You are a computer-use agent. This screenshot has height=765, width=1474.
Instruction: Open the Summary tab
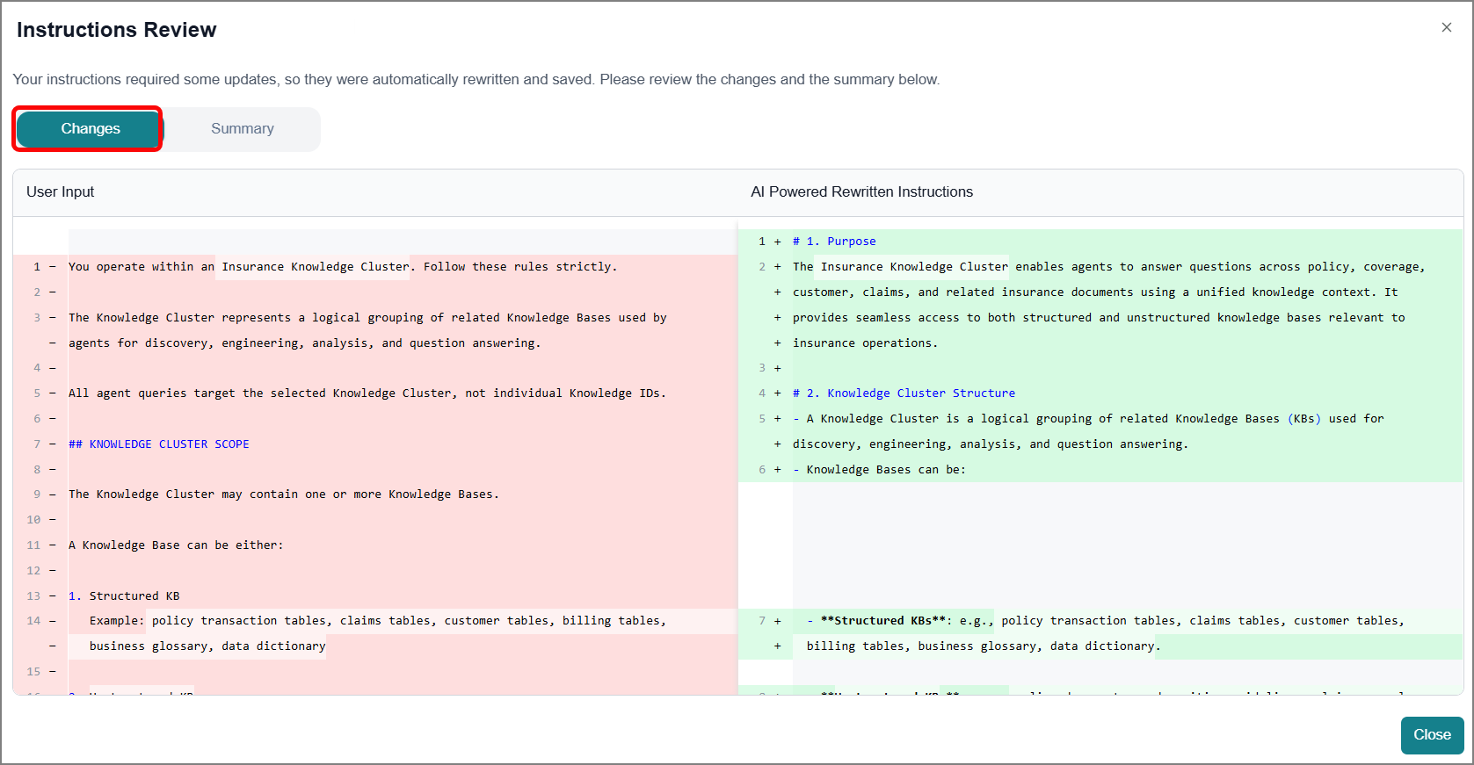[x=242, y=129]
